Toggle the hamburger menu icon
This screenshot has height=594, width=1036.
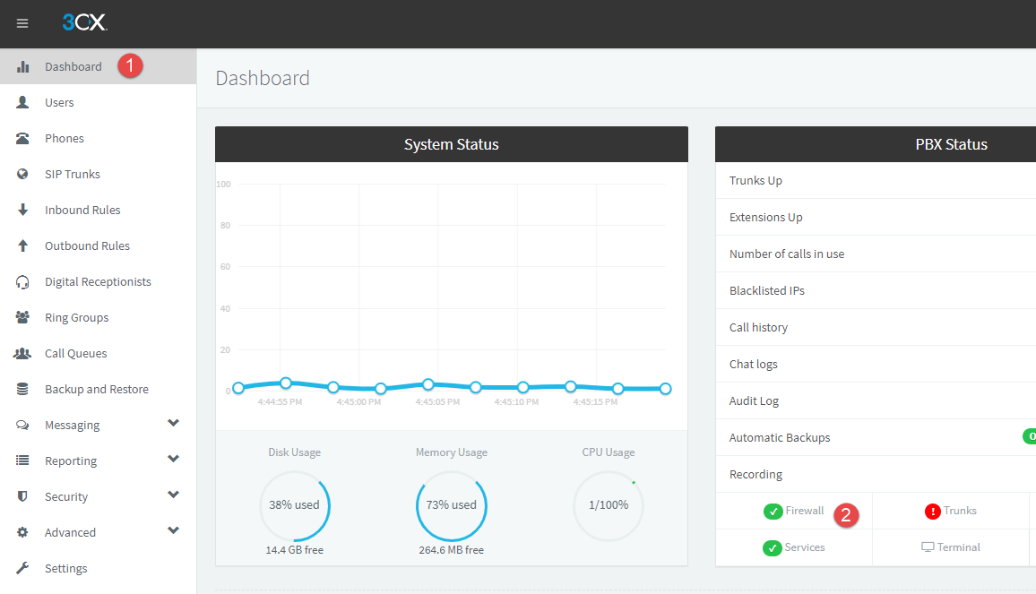coord(22,24)
